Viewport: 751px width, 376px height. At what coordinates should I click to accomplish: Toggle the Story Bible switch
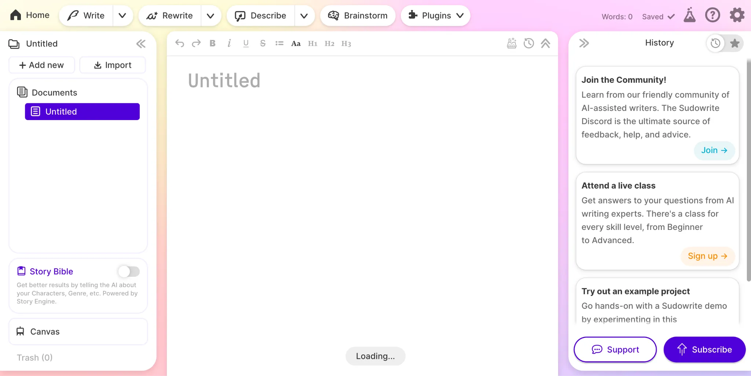click(x=129, y=271)
